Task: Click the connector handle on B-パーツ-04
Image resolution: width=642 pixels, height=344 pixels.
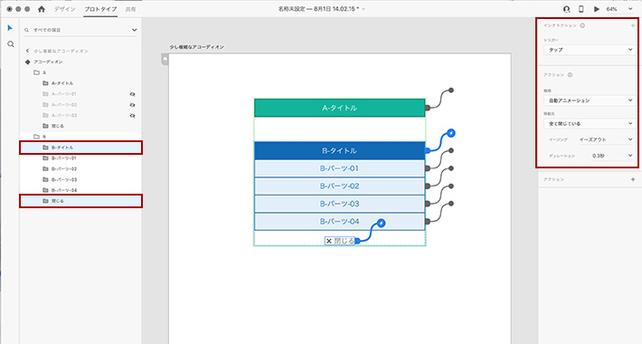Action: point(428,222)
